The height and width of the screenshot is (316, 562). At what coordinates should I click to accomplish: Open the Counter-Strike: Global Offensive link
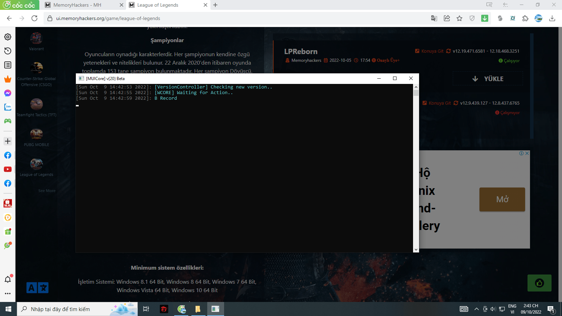37,74
